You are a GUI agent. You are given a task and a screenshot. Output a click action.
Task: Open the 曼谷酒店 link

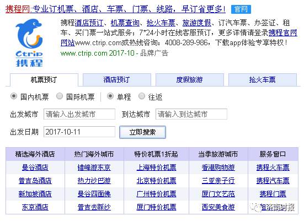click(x=35, y=168)
